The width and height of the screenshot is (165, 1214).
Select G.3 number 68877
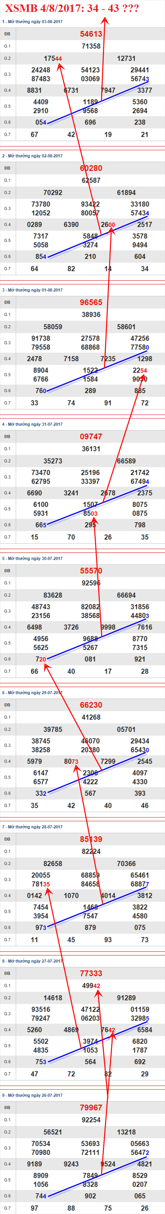coord(140,884)
